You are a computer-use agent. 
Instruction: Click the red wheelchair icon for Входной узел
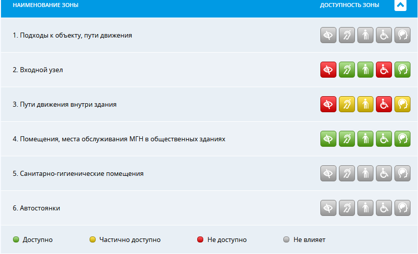[384, 70]
